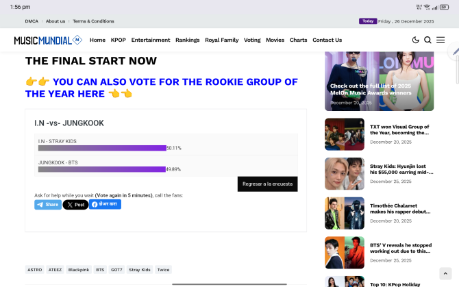The image size is (459, 287).
Task: Open the Terms & Conditions link
Action: coord(93,21)
